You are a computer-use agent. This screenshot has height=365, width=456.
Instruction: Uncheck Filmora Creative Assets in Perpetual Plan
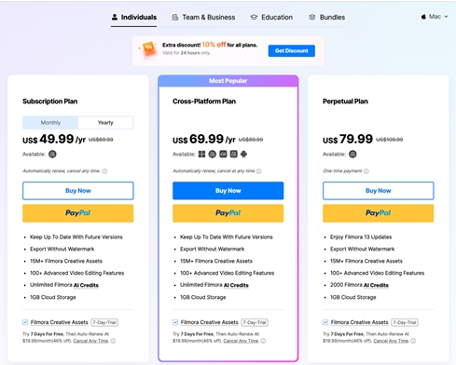coord(325,322)
